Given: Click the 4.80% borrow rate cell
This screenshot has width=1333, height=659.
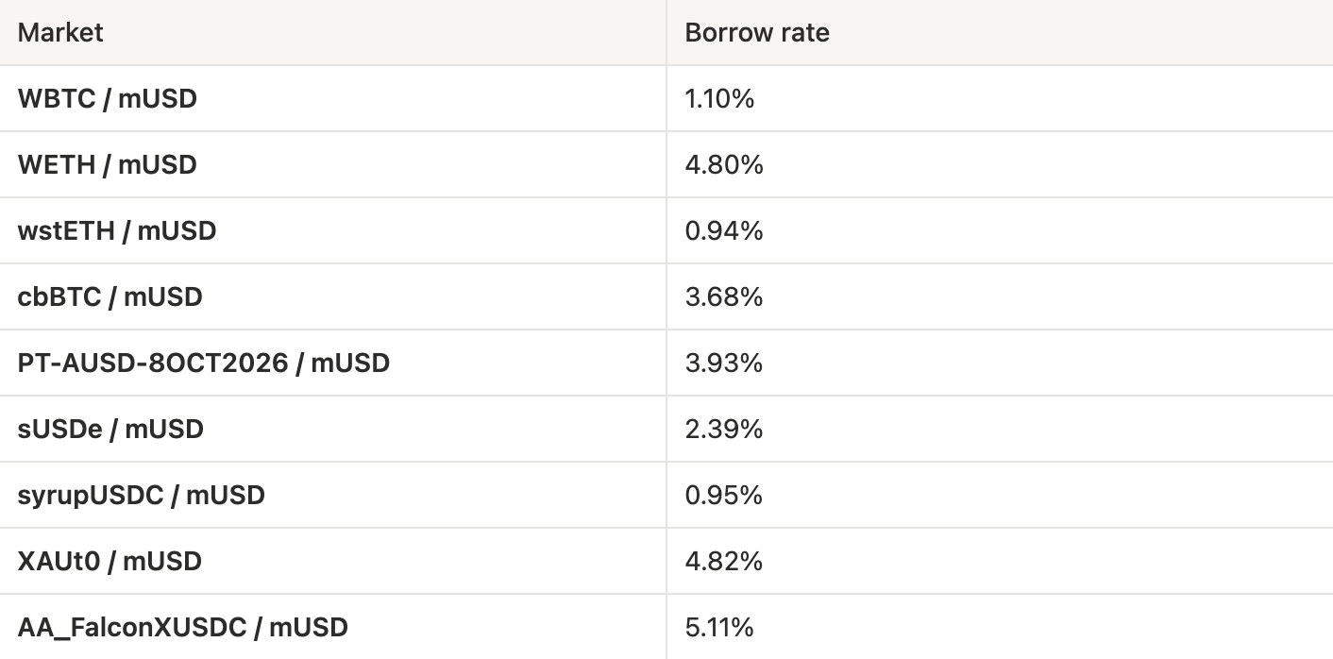Looking at the screenshot, I should 1000,164.
